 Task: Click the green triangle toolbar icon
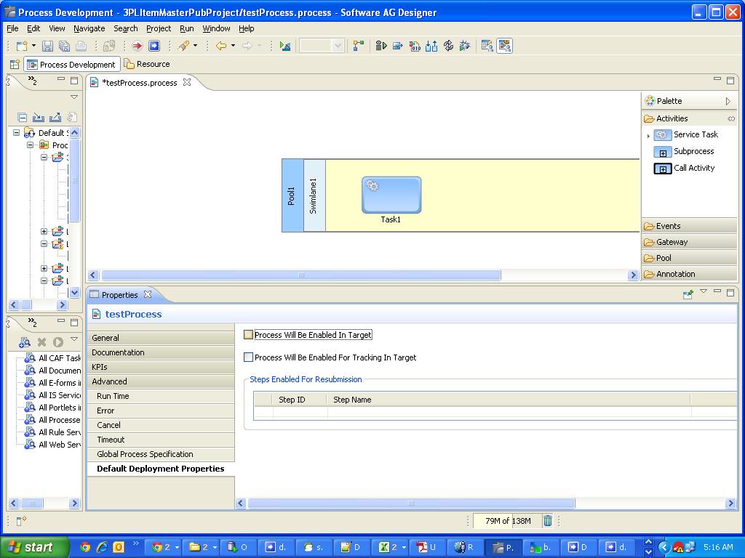click(285, 46)
